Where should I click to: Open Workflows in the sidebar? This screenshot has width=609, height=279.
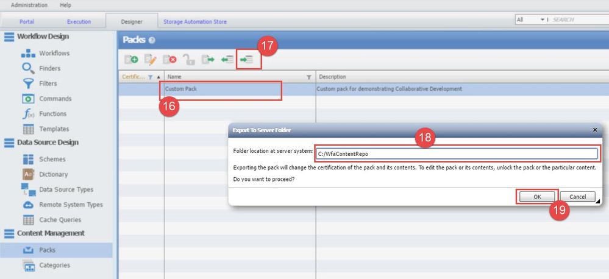(54, 53)
